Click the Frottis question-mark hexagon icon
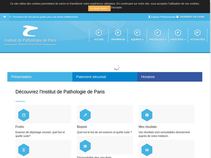This screenshot has width=211, height=158. (x=24, y=115)
